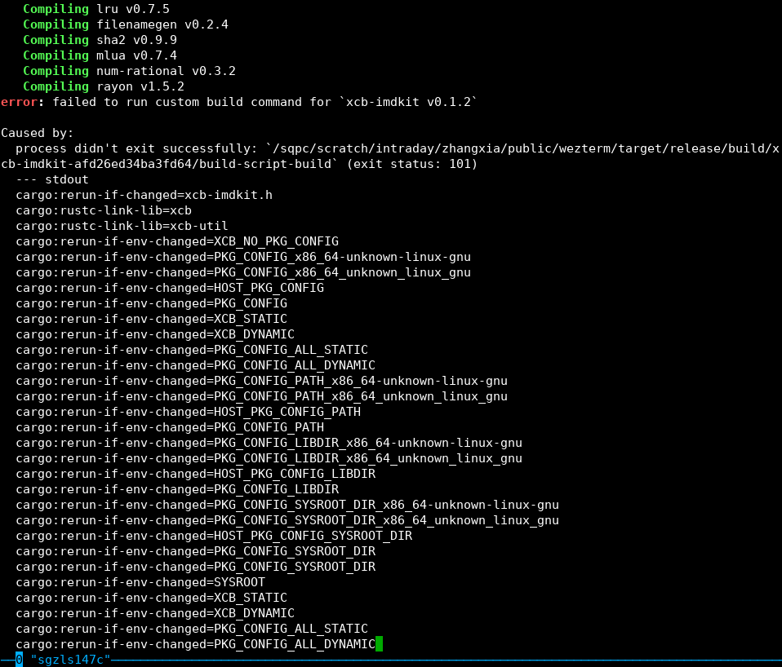Click the XCB_NO_PKG_CONFIG env variable line

tap(180, 241)
